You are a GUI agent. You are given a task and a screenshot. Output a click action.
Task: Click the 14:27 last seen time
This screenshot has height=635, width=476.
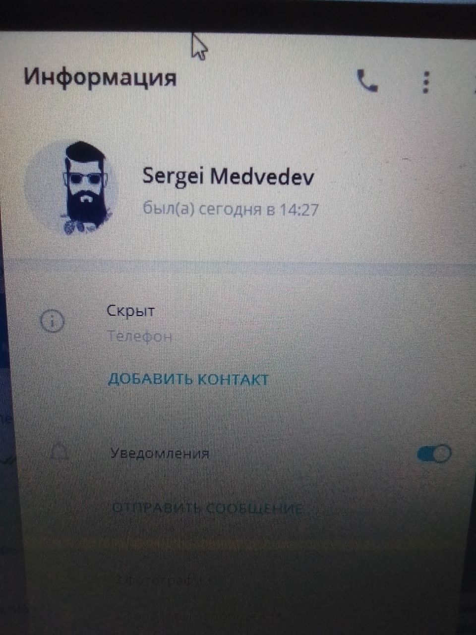[299, 209]
